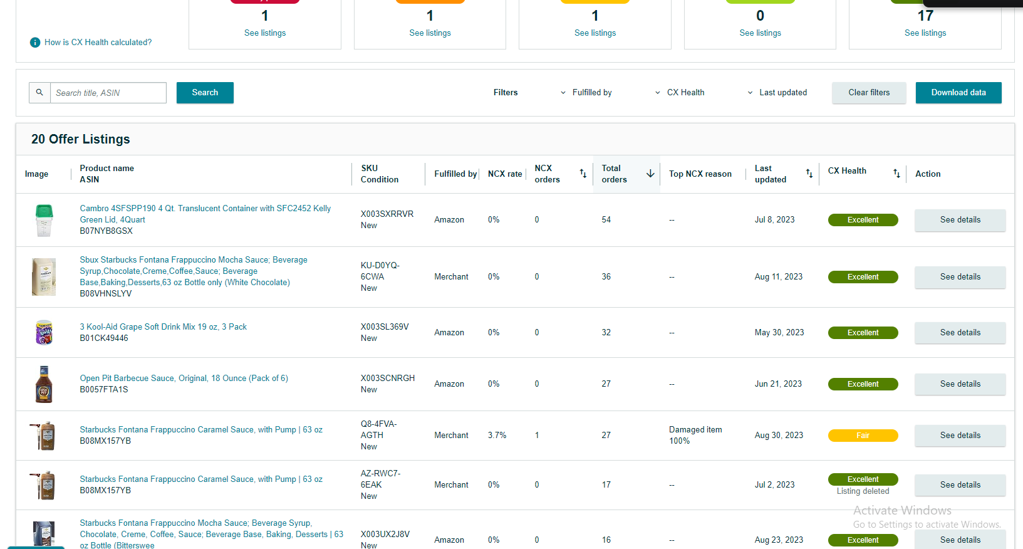See listings under the red-topped card
This screenshot has height=549, width=1023.
pyautogui.click(x=265, y=33)
